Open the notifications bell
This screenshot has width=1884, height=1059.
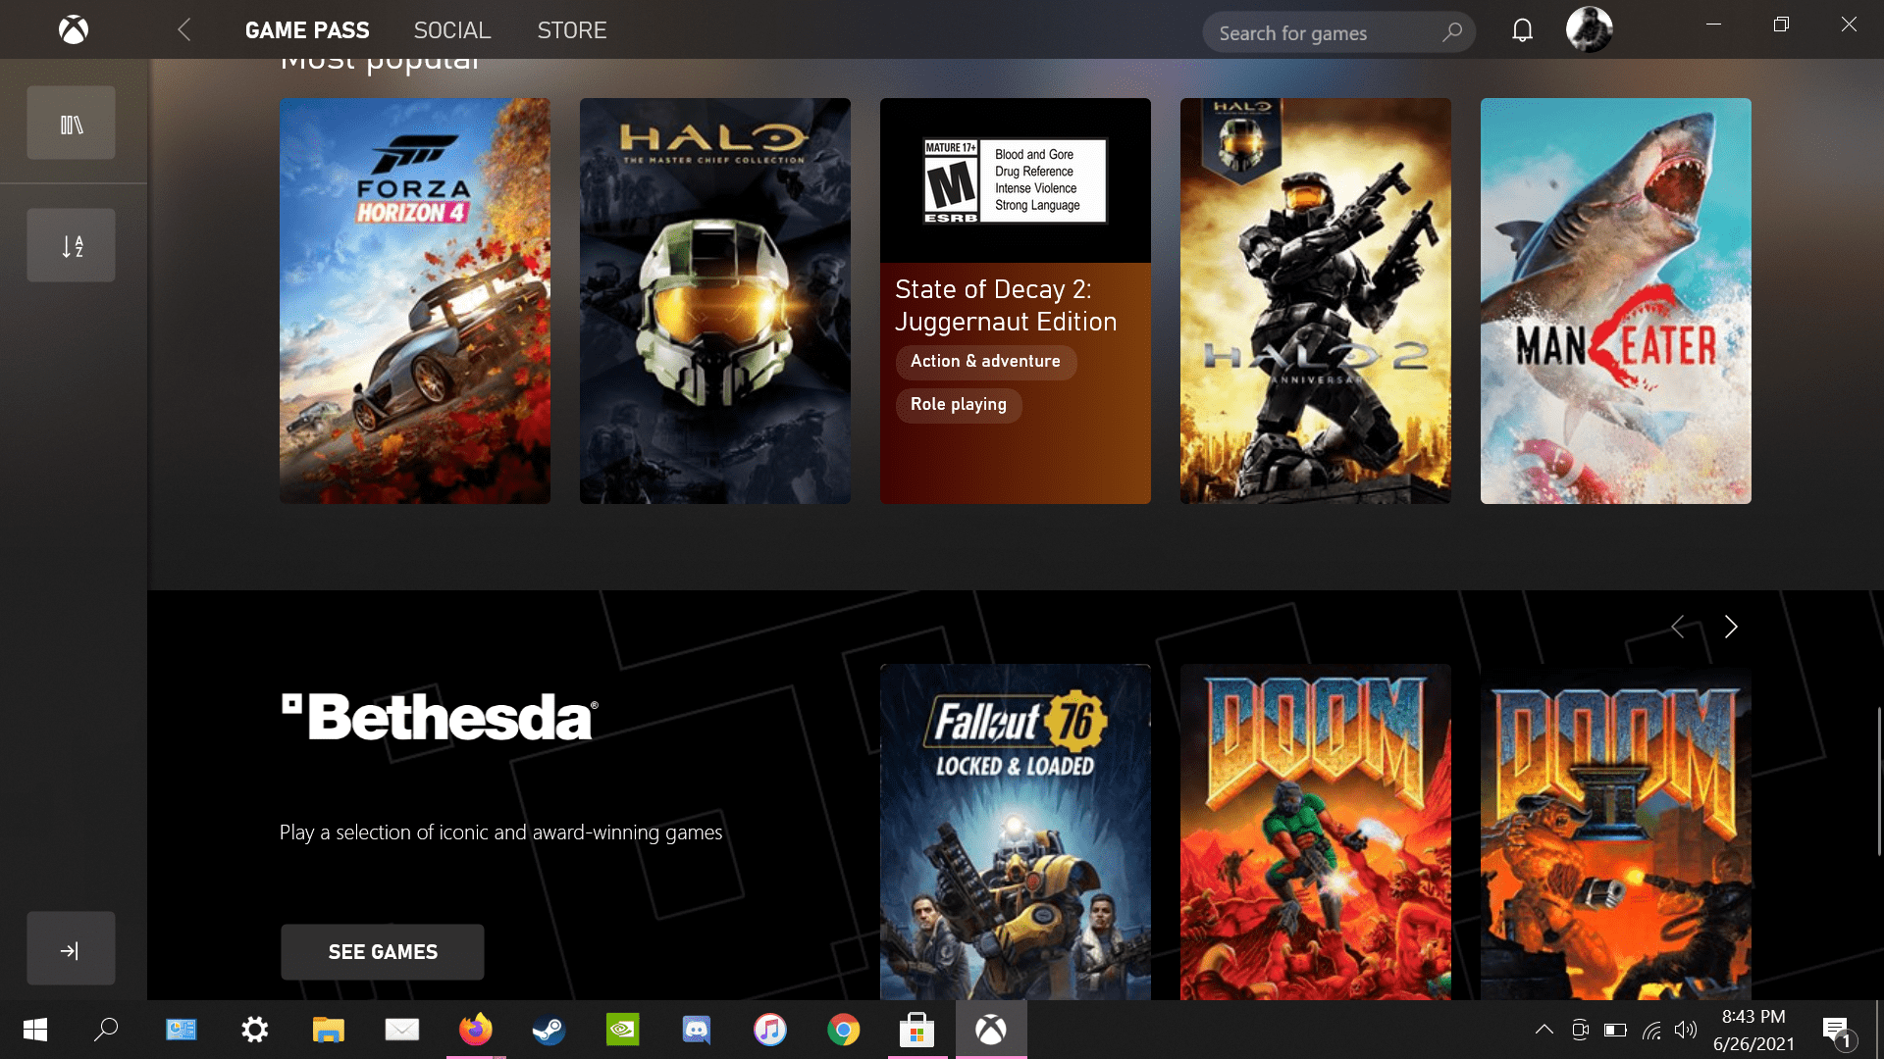pyautogui.click(x=1522, y=31)
